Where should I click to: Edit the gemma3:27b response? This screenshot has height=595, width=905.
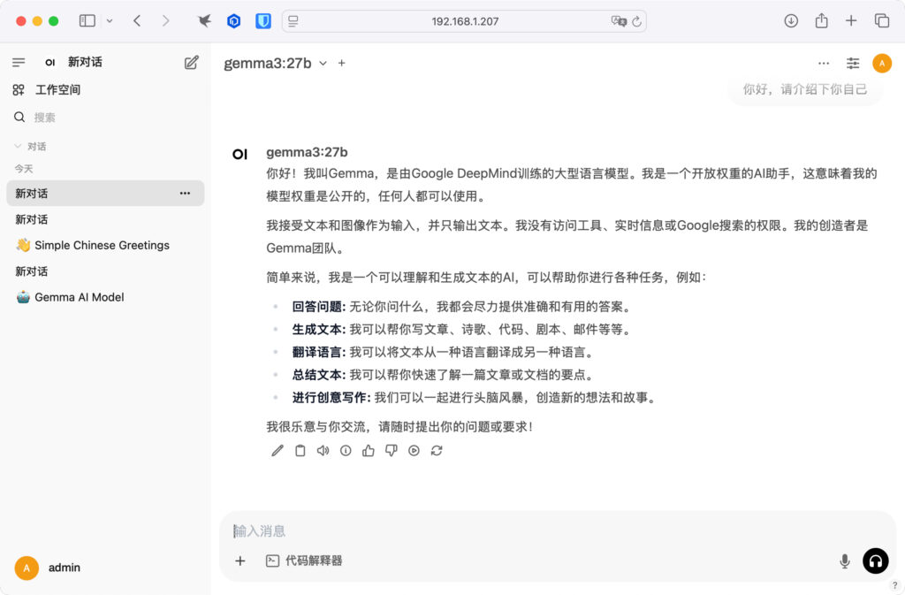[x=278, y=451]
